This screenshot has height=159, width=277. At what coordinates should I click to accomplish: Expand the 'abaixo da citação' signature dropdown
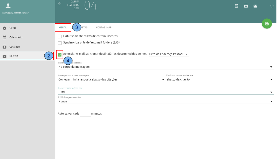(x=220, y=79)
